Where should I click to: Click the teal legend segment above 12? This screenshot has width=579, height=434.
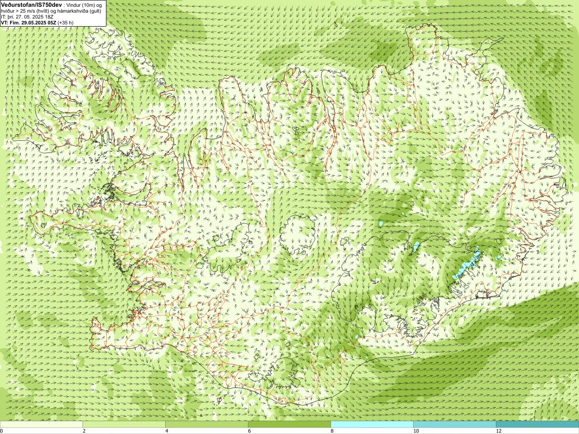point(537,425)
